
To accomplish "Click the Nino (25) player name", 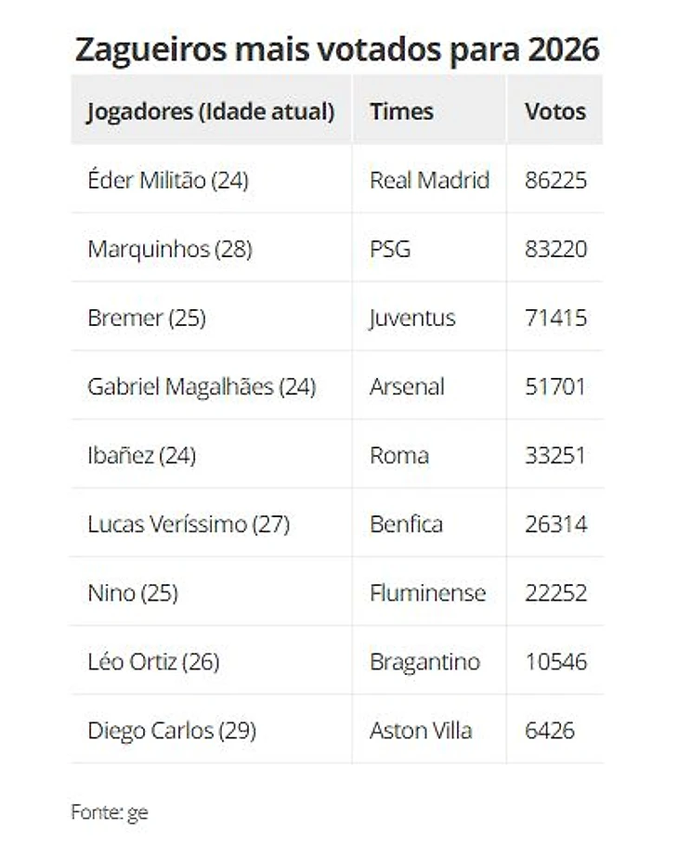I will (133, 592).
